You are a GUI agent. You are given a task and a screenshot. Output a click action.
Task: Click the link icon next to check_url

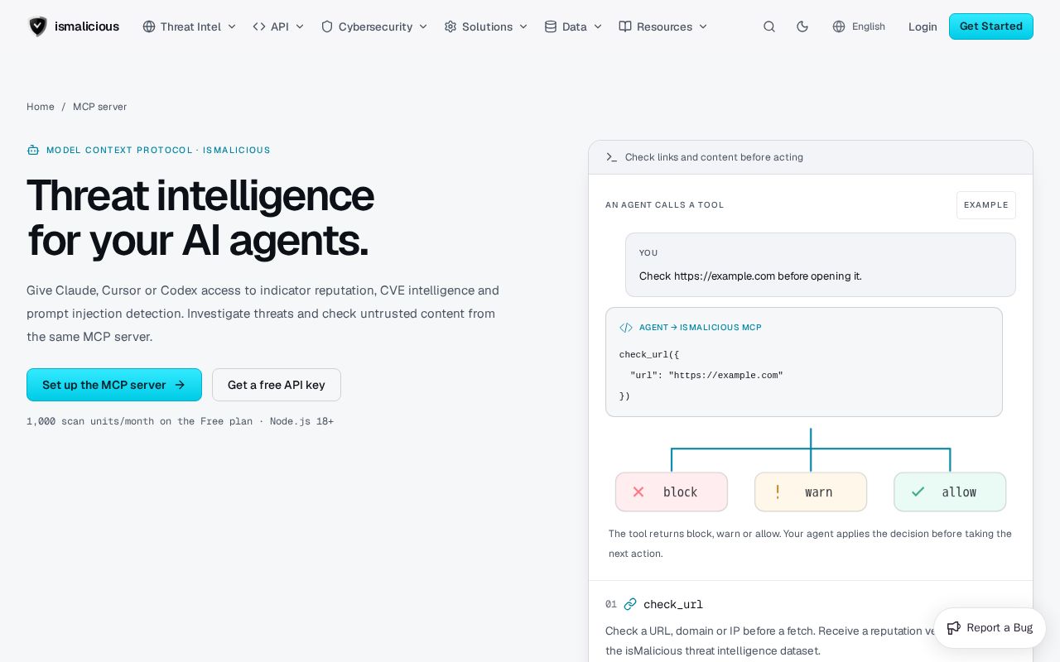tap(630, 604)
